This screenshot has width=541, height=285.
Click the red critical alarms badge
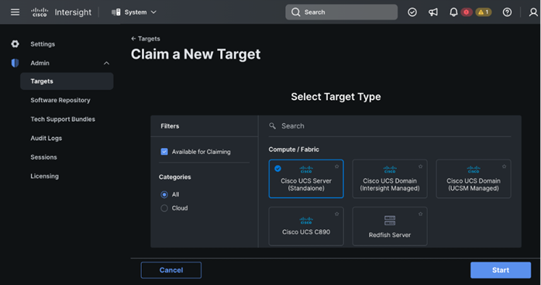pyautogui.click(x=467, y=12)
